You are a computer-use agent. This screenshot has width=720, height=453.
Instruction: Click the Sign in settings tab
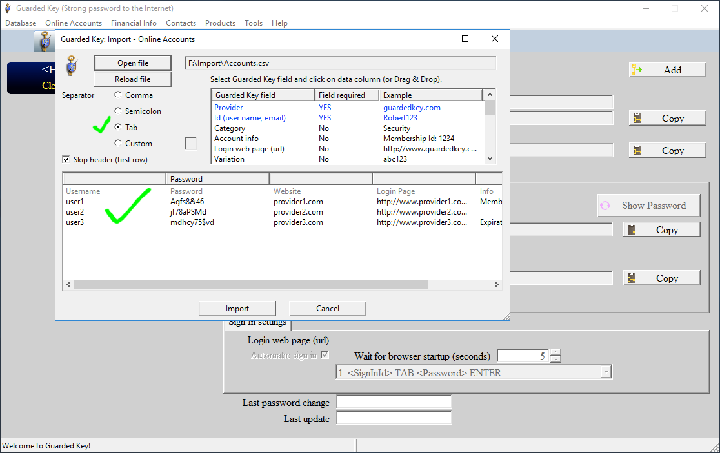(x=257, y=323)
